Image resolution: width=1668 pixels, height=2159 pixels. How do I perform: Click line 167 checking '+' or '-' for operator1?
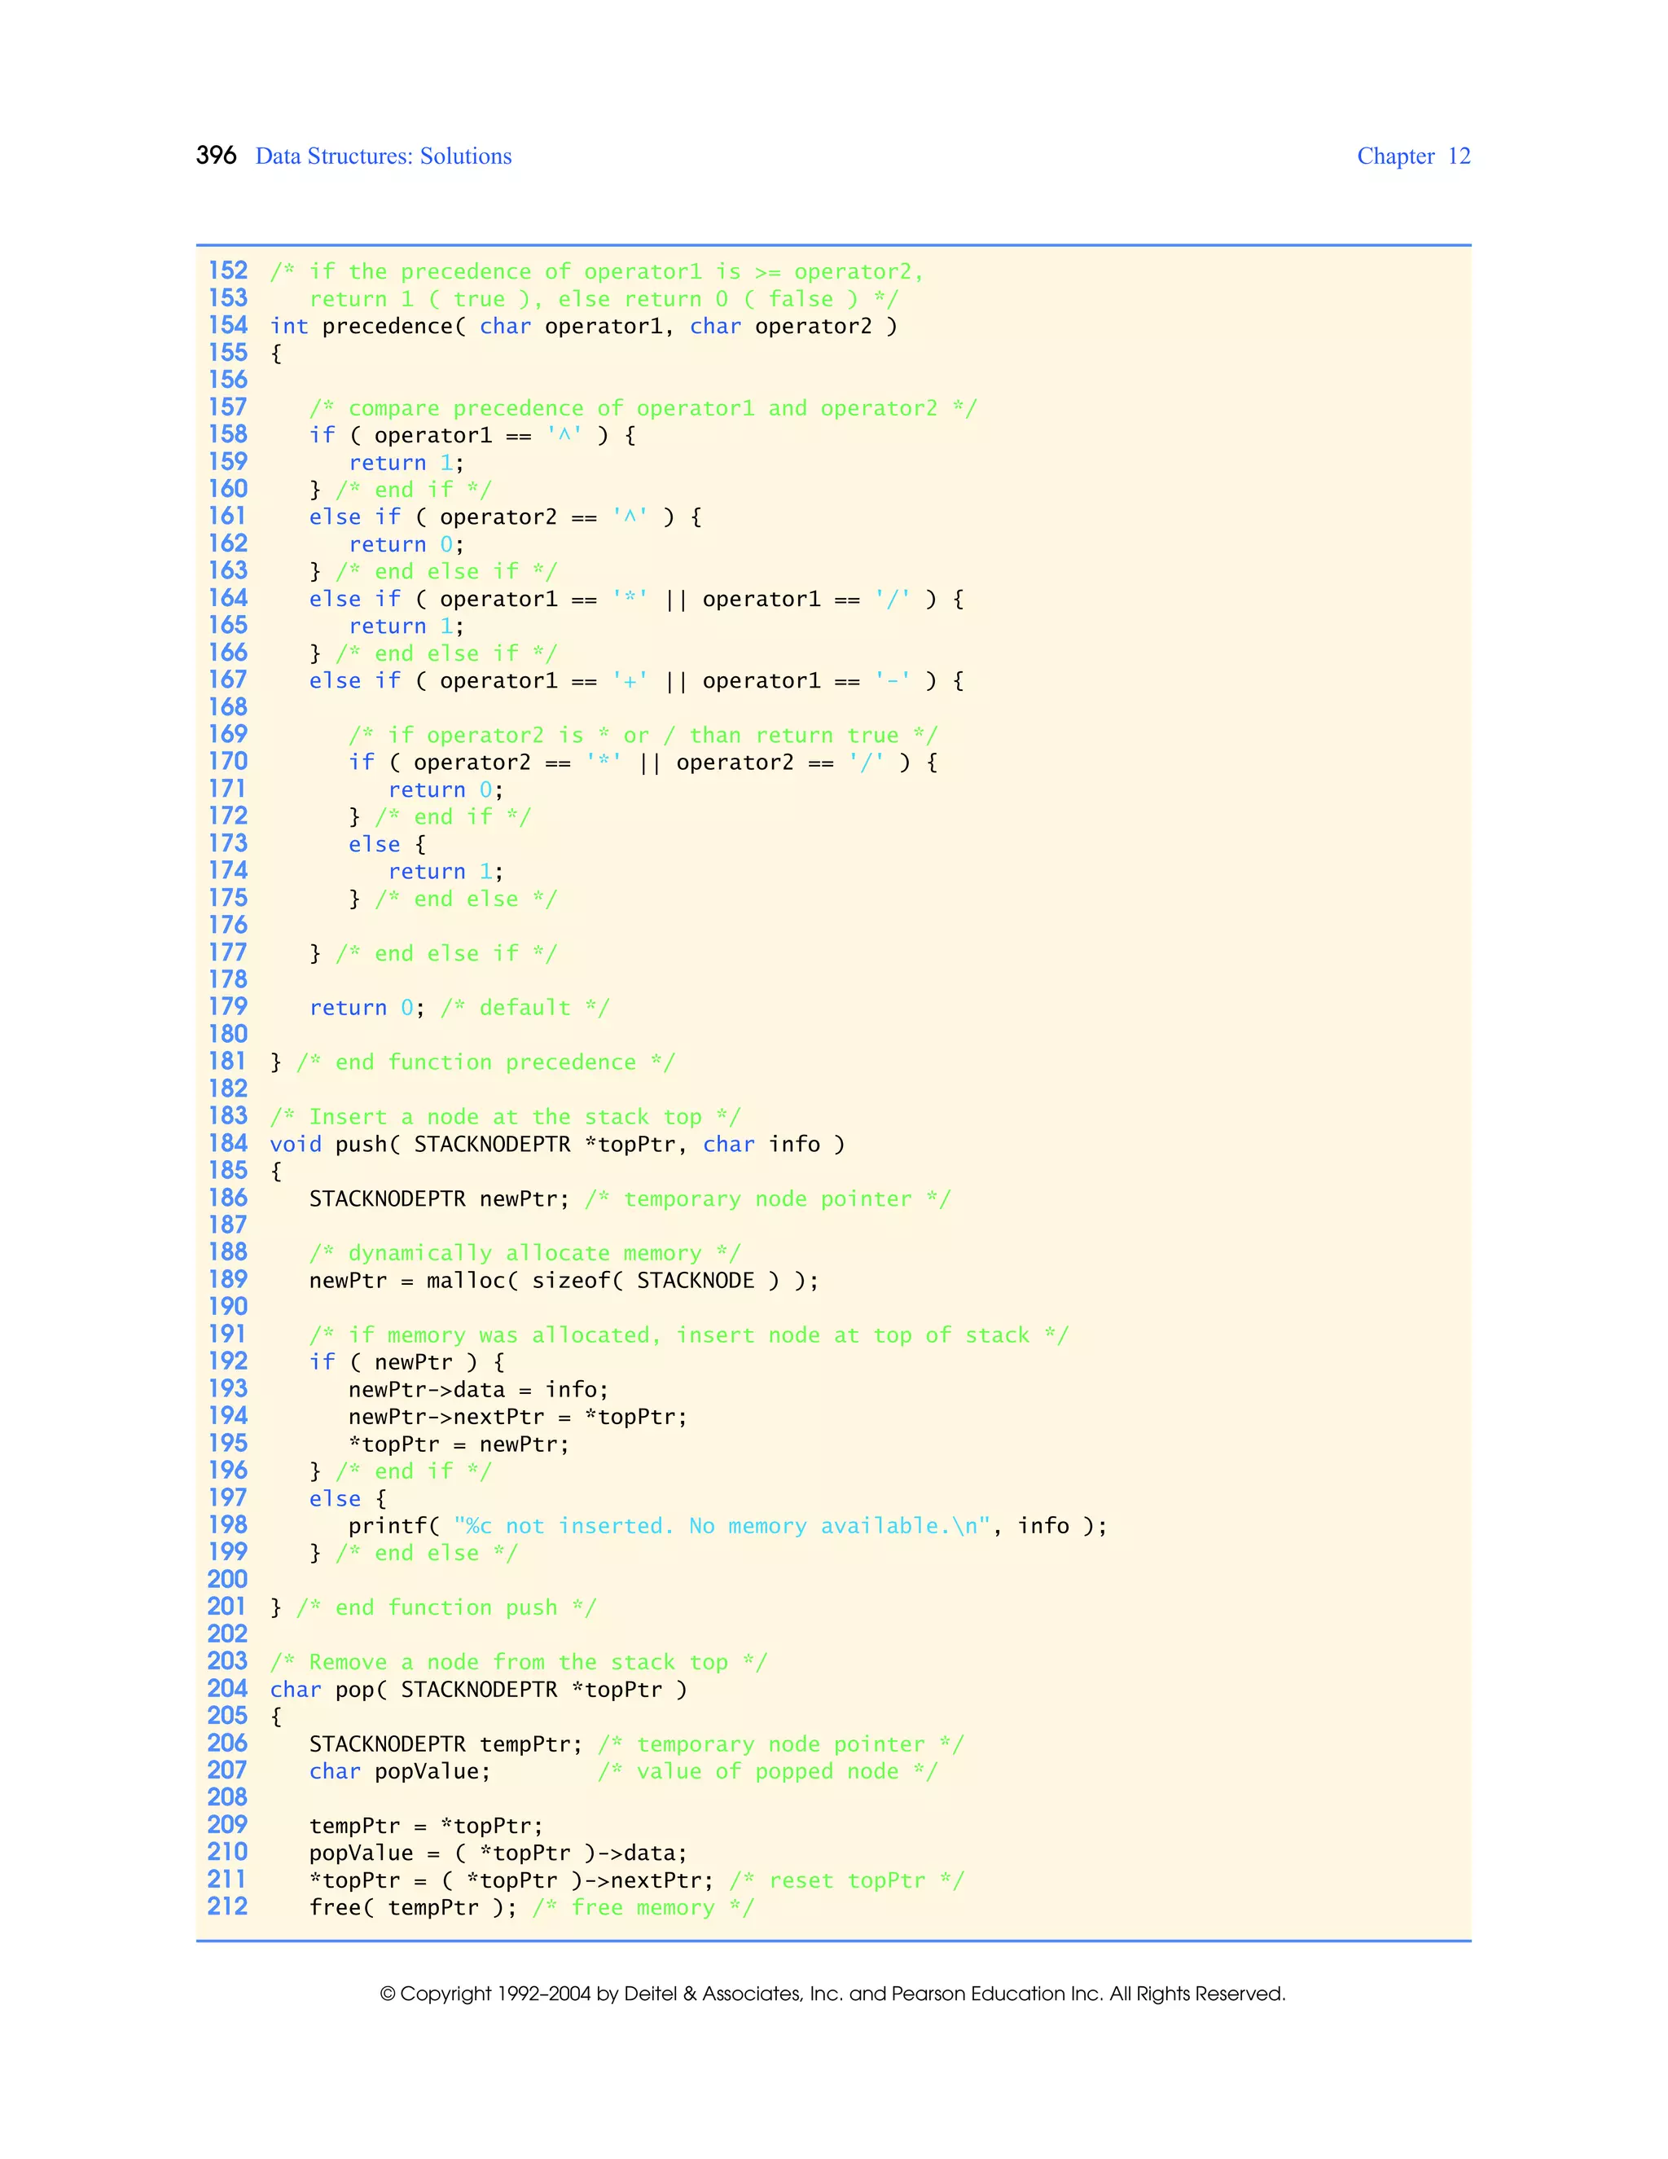636,681
